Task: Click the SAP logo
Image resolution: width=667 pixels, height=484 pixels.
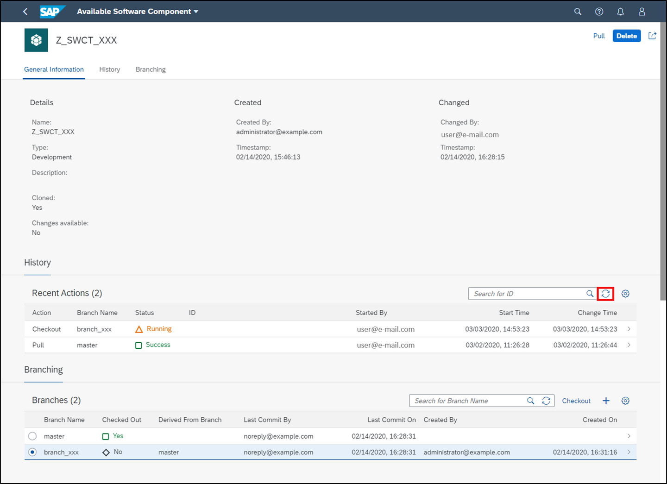Action: [x=52, y=12]
